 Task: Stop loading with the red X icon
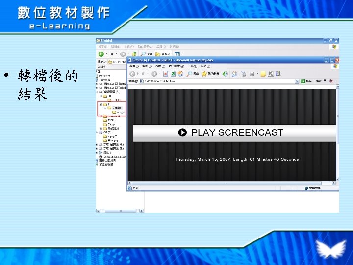pyautogui.click(x=166, y=74)
